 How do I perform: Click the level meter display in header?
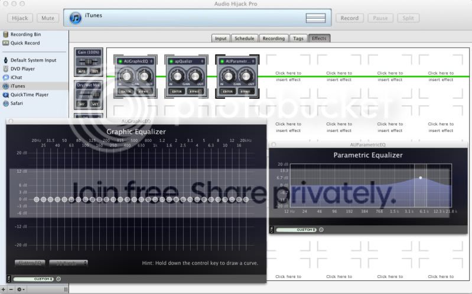[x=315, y=18]
